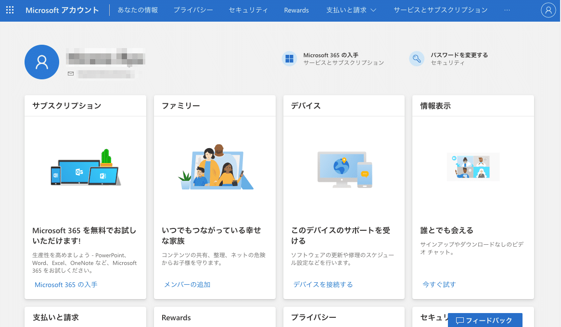Viewport: 561px width, 327px height.
Task: Open the フィードバック button
Action: tap(485, 320)
